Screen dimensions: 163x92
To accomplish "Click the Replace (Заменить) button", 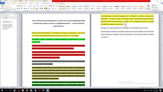I will point(155,7).
